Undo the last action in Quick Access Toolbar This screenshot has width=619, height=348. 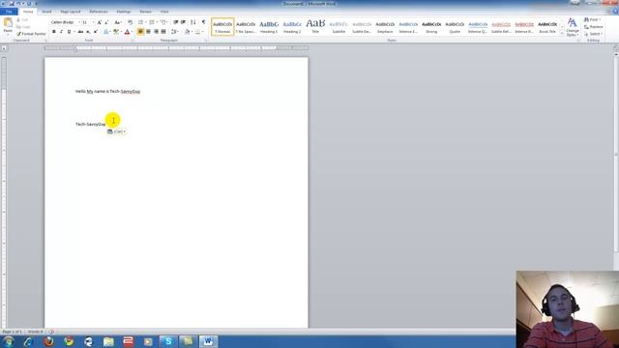[17, 4]
